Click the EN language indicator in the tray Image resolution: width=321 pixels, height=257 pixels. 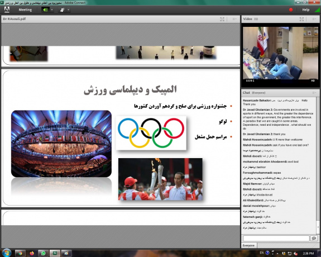[261, 253]
